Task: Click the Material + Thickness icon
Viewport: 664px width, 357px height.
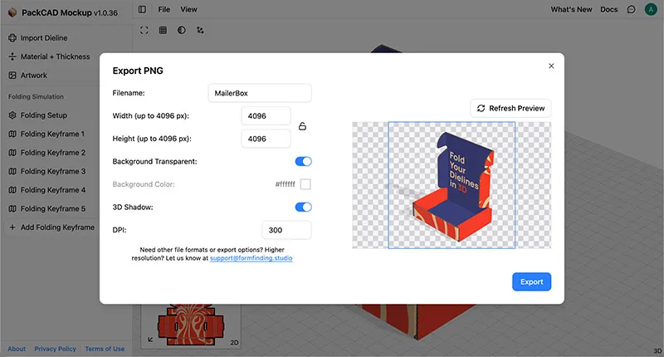Action: (12, 56)
